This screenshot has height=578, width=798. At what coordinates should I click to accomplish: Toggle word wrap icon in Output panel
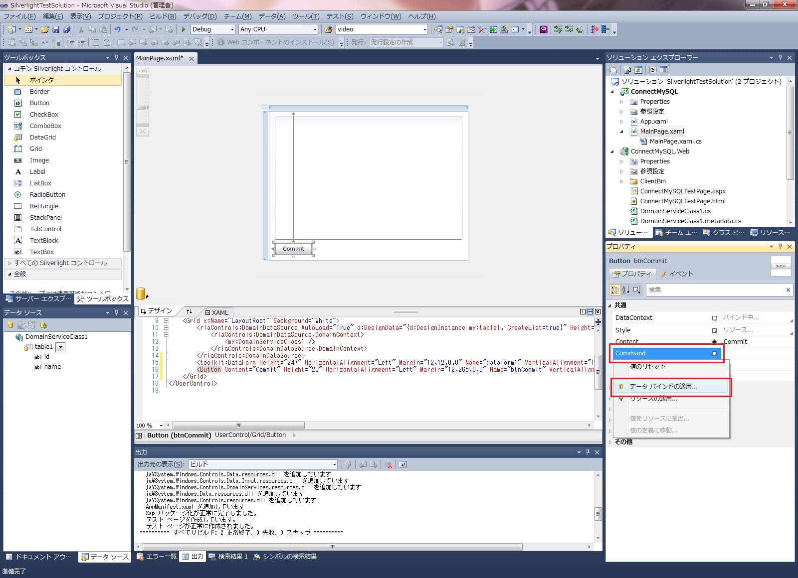402,464
